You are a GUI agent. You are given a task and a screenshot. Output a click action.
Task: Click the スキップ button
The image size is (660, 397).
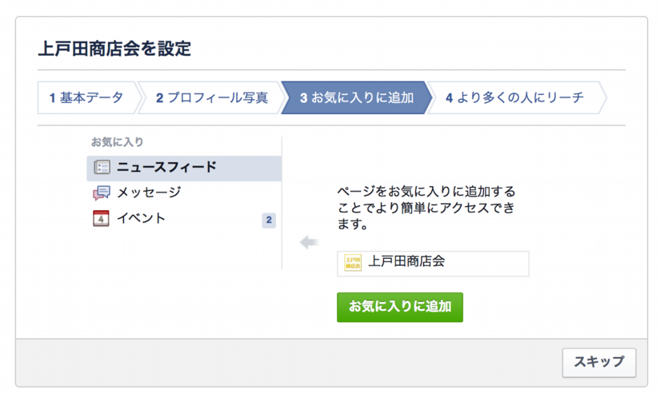[598, 362]
